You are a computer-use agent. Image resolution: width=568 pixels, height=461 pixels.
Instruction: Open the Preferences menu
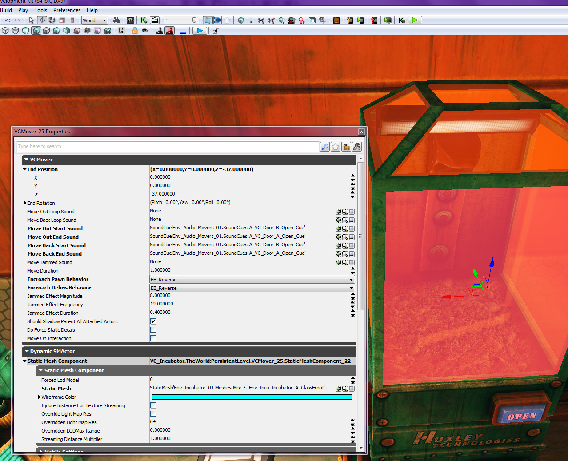point(67,10)
